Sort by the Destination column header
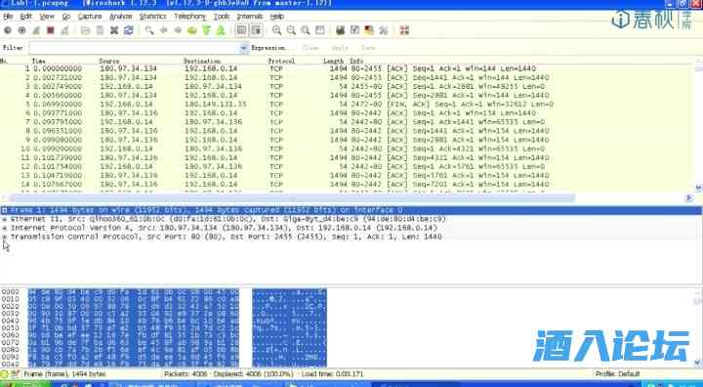Image resolution: width=703 pixels, height=387 pixels. tap(202, 61)
